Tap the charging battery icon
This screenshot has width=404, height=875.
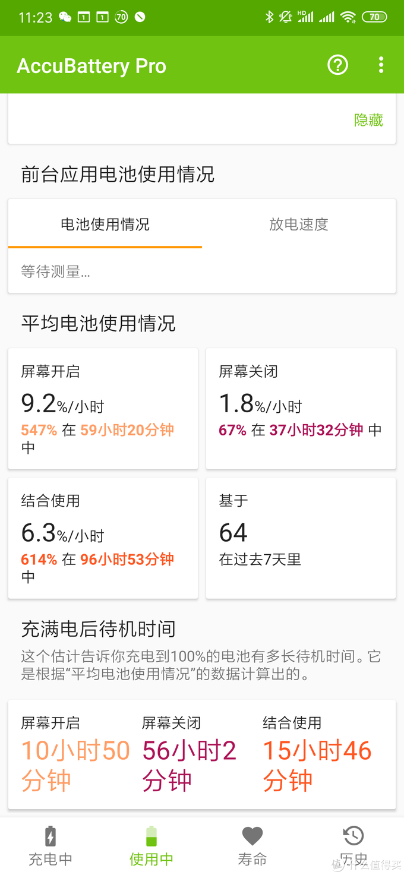(50, 836)
